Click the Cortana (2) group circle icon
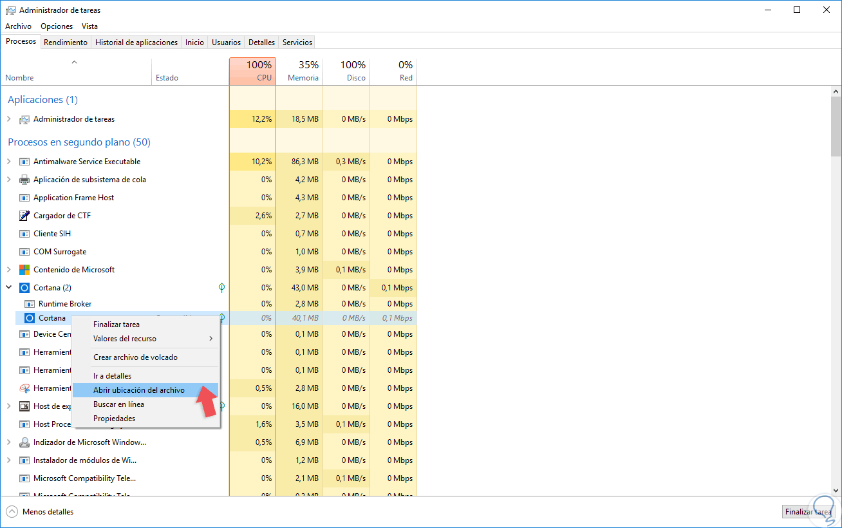Viewport: 842px width, 528px height. [24, 288]
